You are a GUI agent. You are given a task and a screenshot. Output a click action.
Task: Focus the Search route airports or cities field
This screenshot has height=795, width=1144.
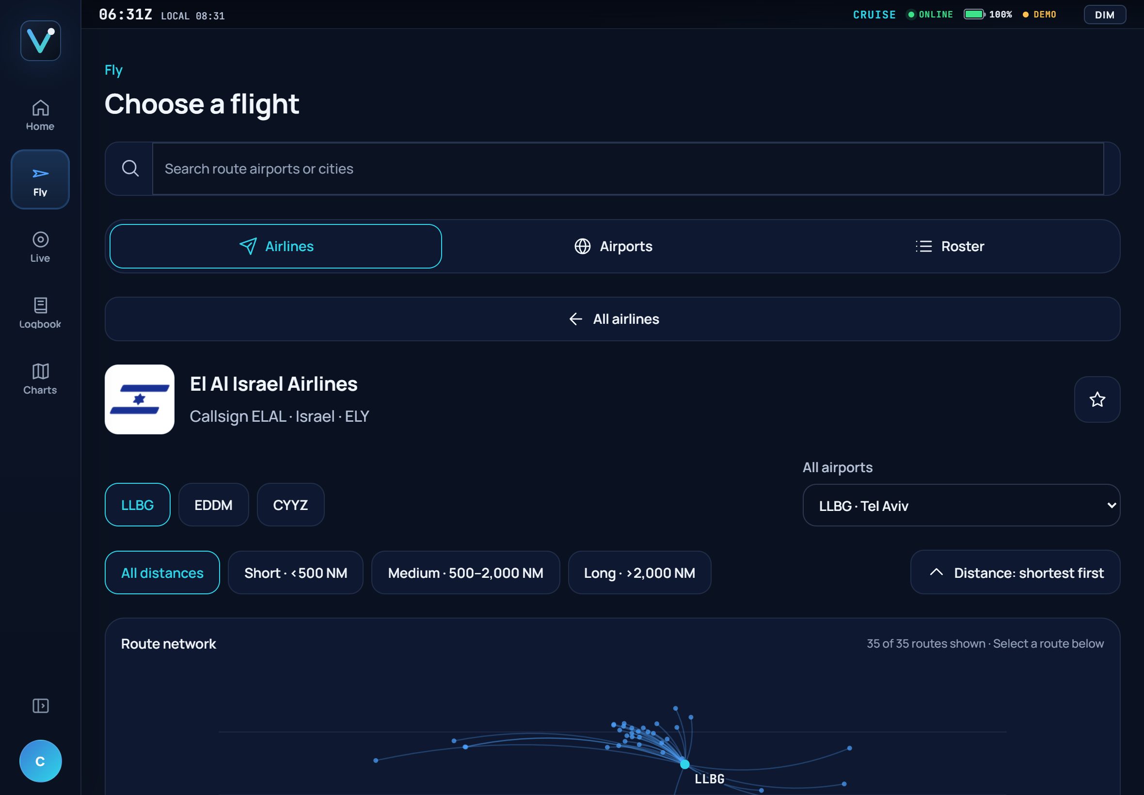click(x=628, y=168)
